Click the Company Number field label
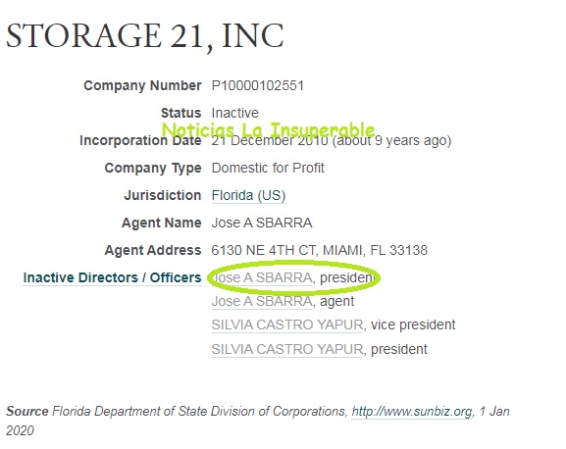Image resolution: width=566 pixels, height=449 pixels. tap(142, 86)
